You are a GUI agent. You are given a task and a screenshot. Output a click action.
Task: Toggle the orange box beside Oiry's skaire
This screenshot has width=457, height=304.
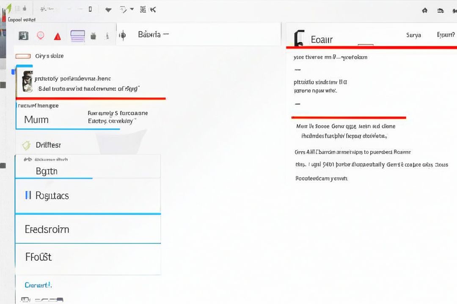point(23,56)
